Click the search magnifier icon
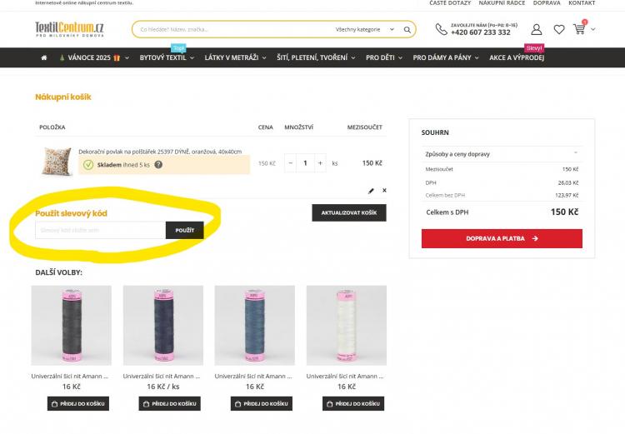Screen dimensions: 625x434 click(407, 30)
